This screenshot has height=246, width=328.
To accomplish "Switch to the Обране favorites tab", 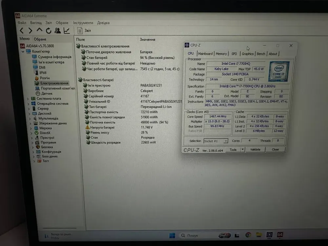I will tap(40, 39).
